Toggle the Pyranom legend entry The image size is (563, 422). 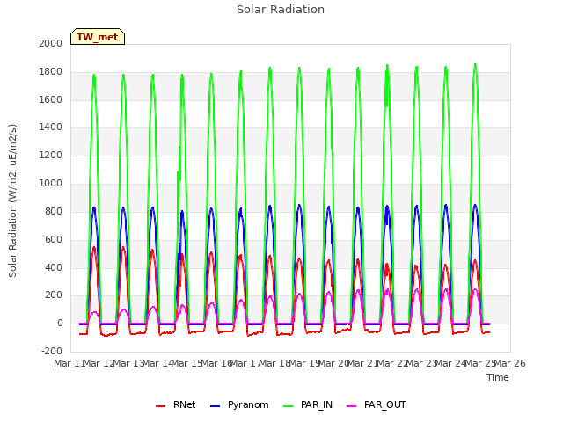tap(239, 404)
